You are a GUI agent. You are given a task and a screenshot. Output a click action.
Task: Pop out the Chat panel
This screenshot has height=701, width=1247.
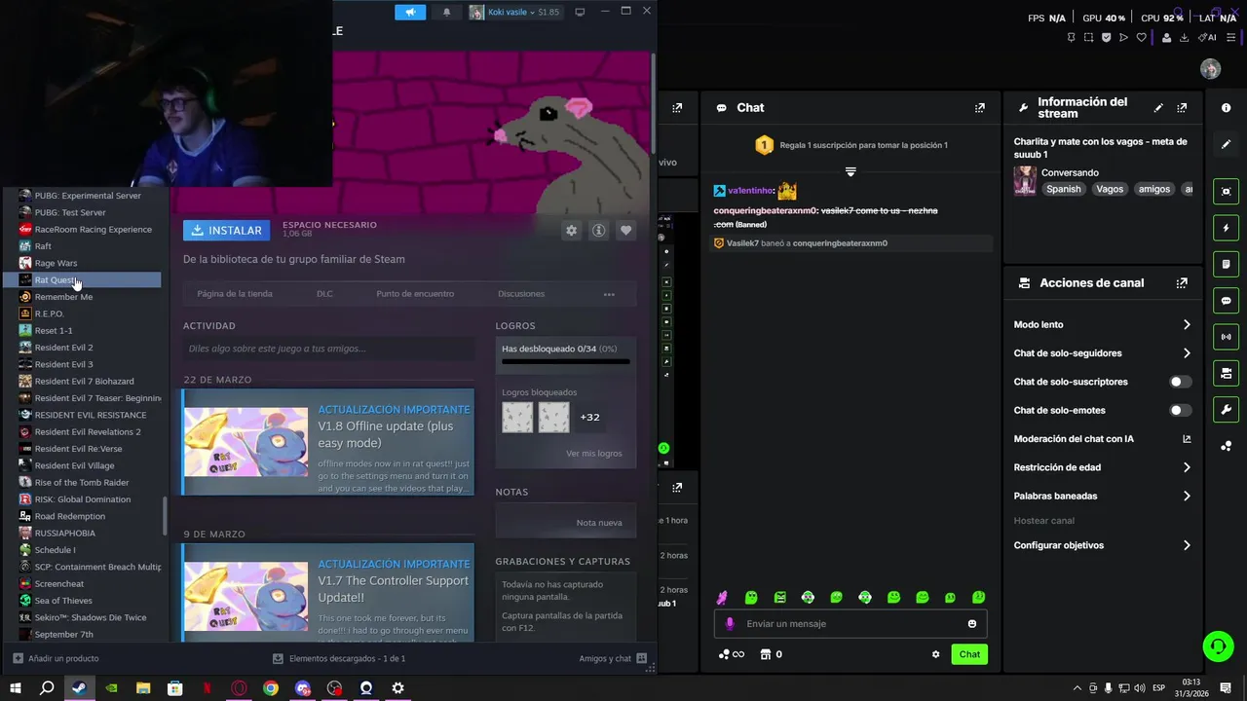[x=980, y=108]
